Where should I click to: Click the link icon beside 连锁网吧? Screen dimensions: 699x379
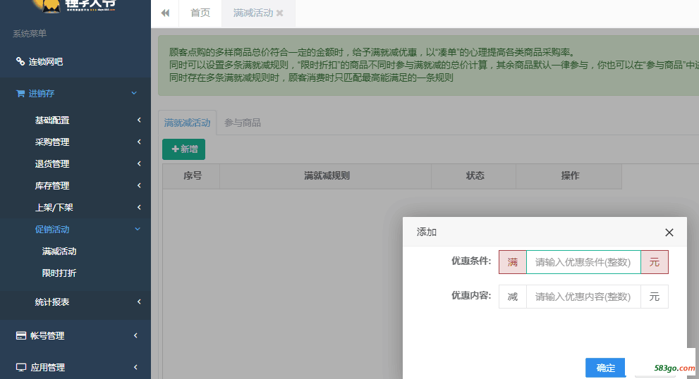click(20, 61)
